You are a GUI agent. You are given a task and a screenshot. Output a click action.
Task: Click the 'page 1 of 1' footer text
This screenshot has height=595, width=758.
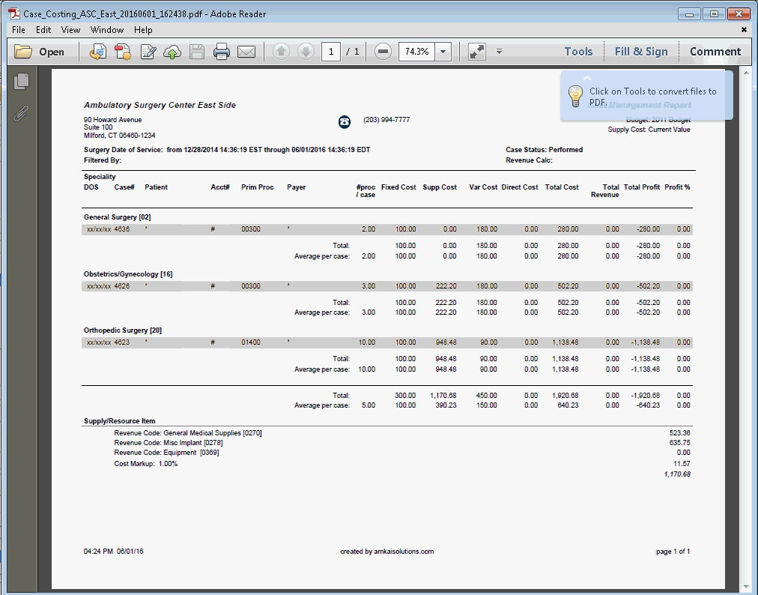coord(673,551)
